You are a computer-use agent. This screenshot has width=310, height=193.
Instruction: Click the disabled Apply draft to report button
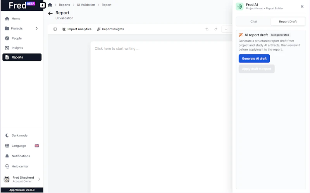(x=257, y=69)
